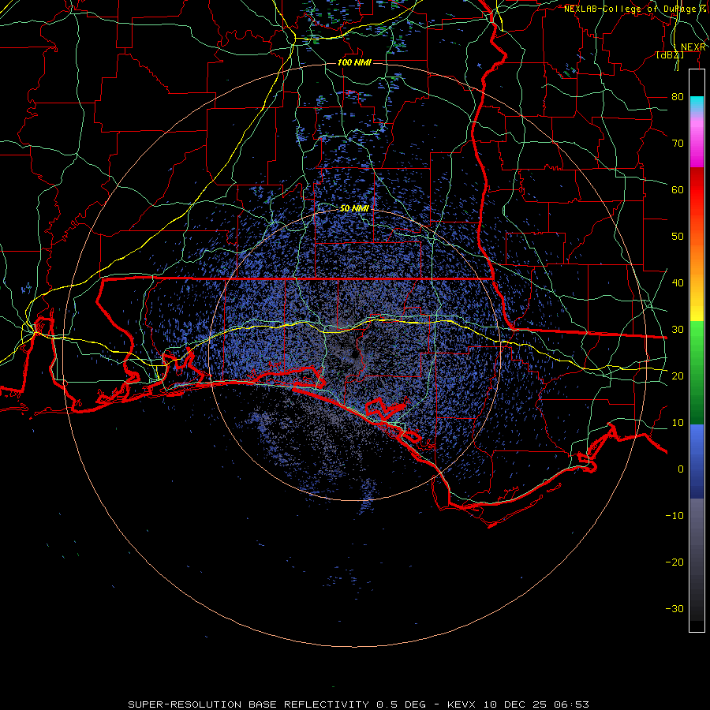Screen dimensions: 710x710
Task: Select the 80 value on dBZ scale
Action: coord(678,97)
